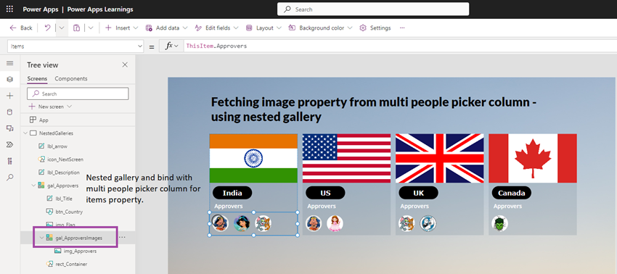Click the Tree view search field
Screen dimensions: 617x274
pos(78,94)
